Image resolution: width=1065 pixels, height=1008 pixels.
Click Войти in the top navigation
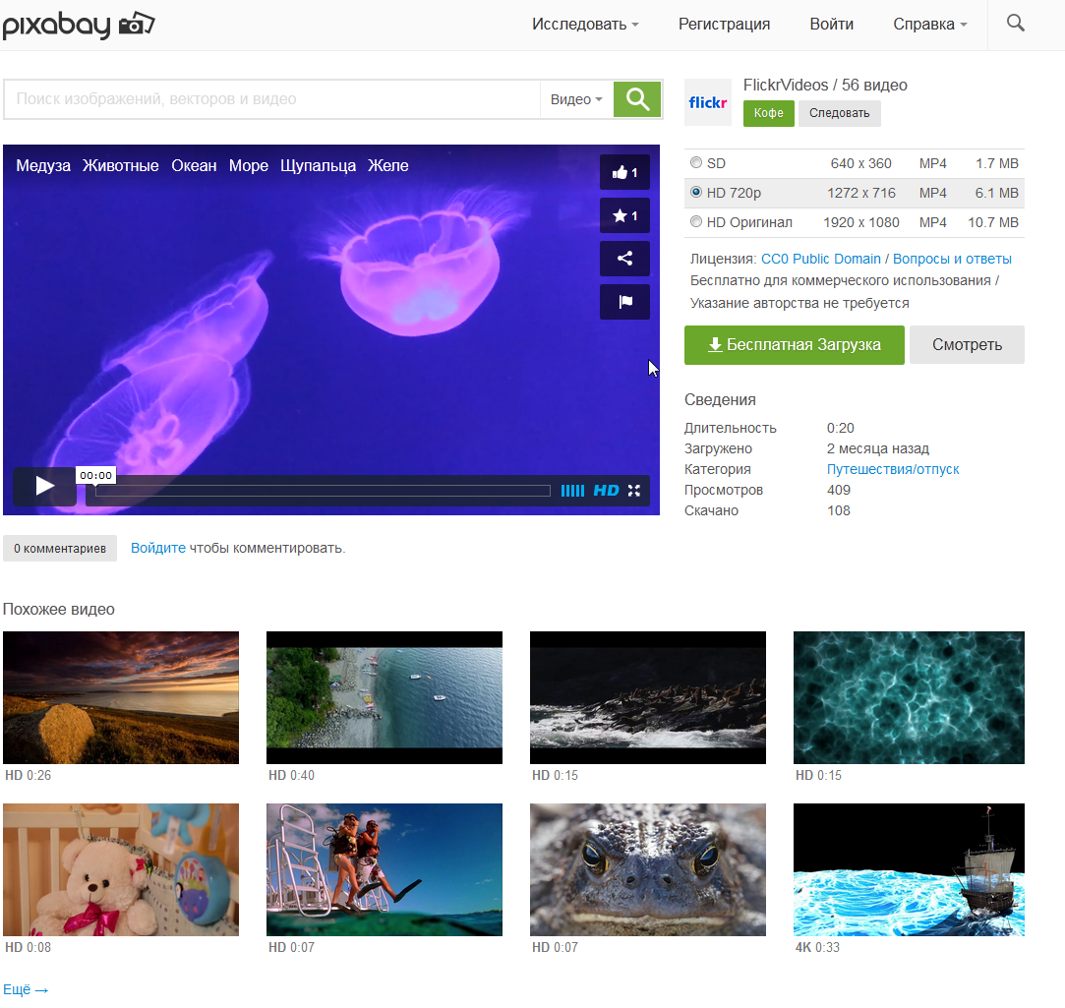click(831, 25)
